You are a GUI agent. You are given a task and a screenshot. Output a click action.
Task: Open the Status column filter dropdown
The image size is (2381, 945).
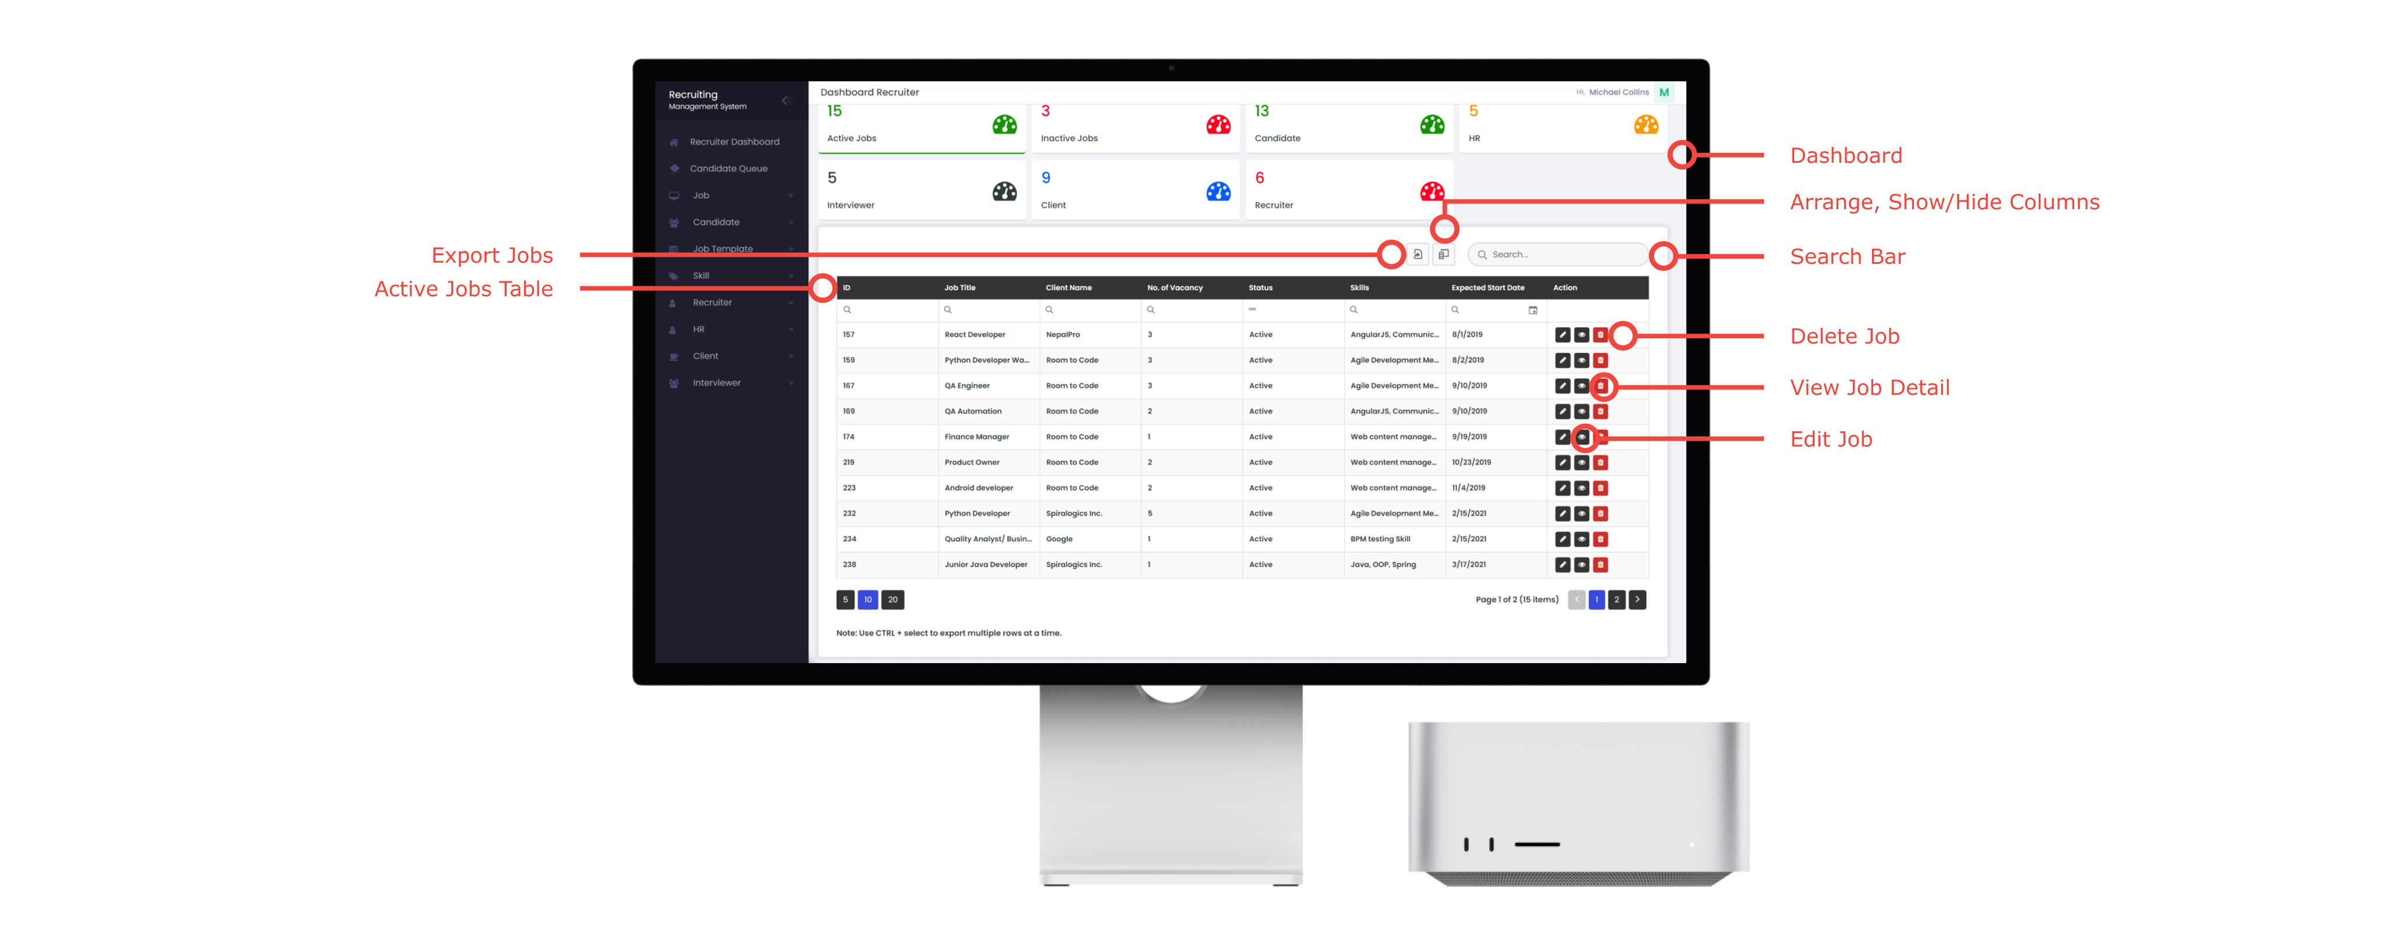pos(1291,310)
